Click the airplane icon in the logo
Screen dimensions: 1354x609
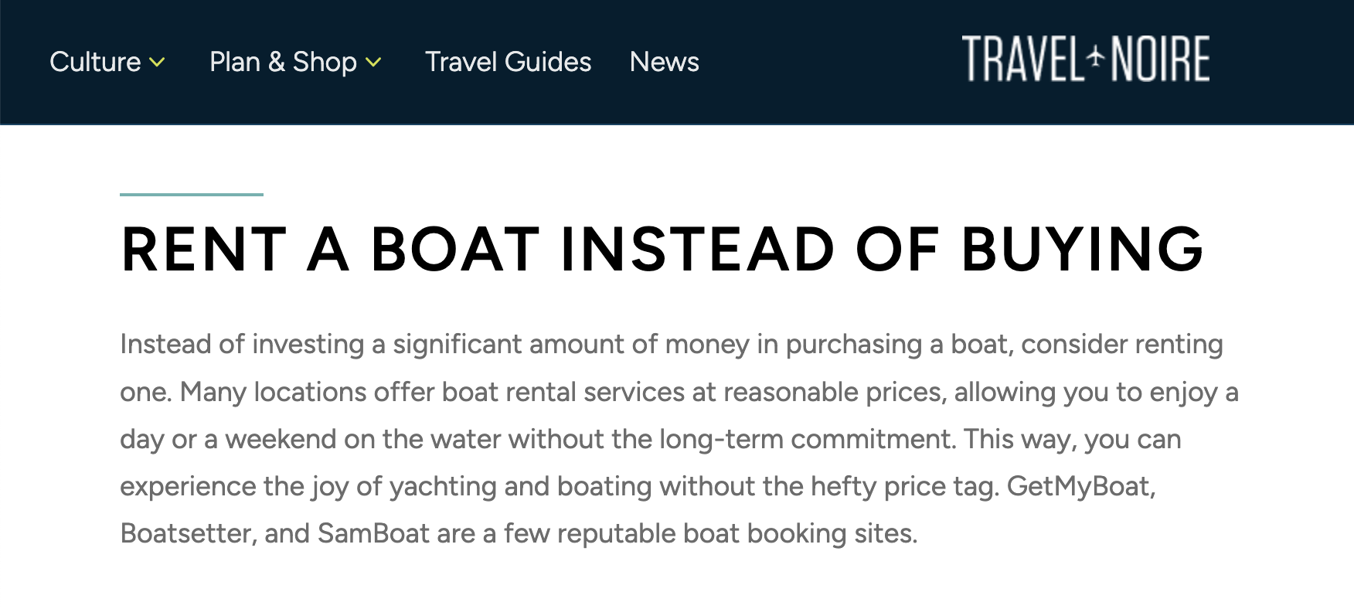(x=1096, y=57)
